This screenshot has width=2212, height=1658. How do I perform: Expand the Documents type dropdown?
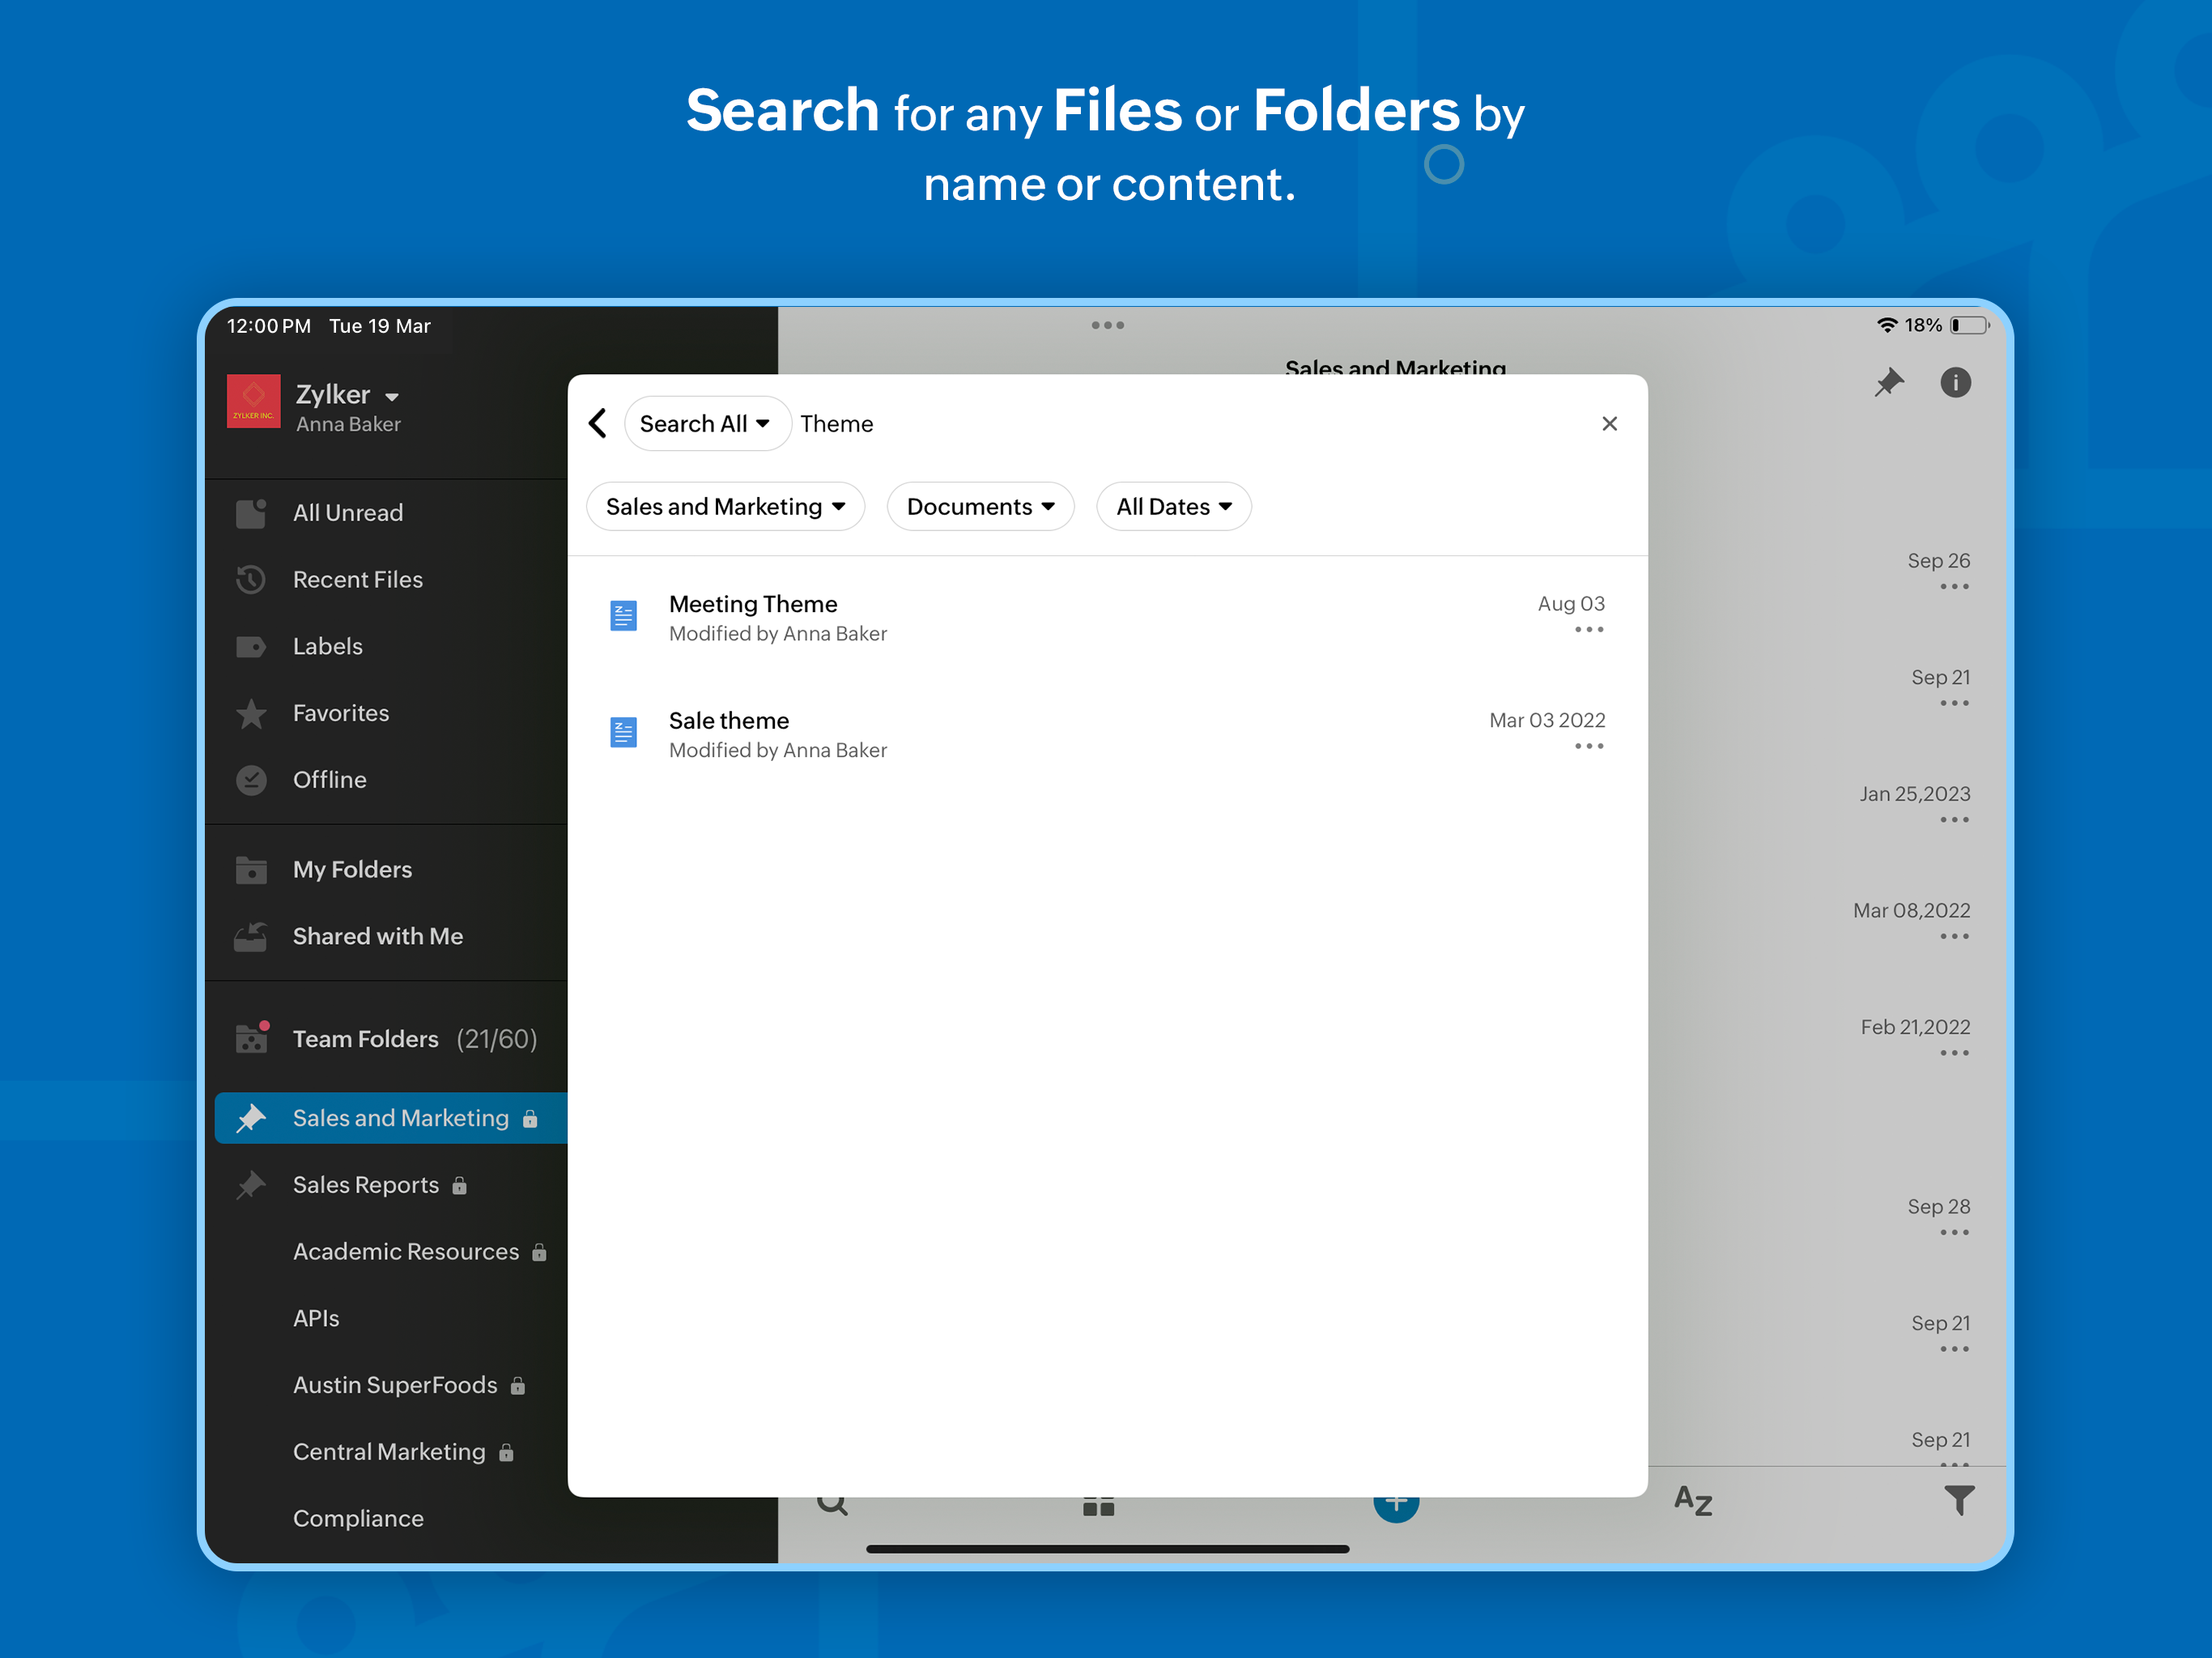pyautogui.click(x=980, y=507)
